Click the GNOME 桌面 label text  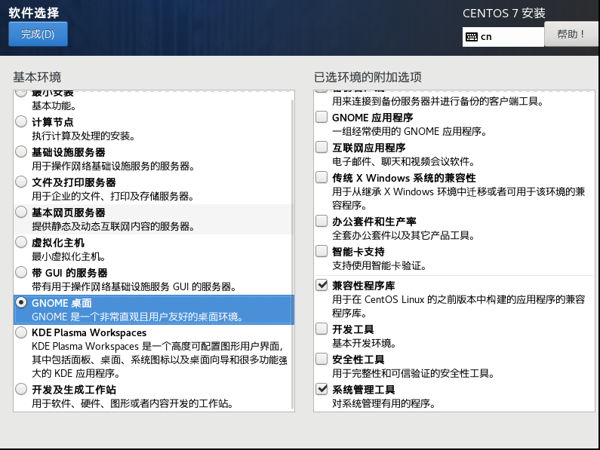pos(62,304)
